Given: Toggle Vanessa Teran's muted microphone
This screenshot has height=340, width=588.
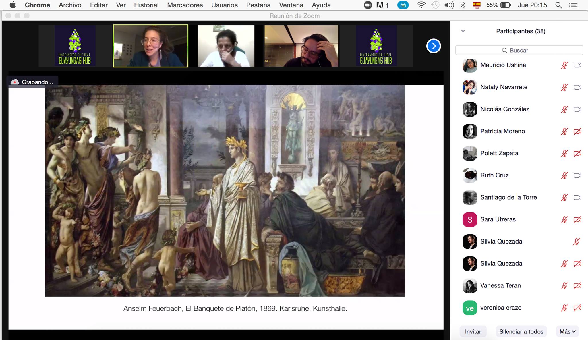Looking at the screenshot, I should [x=564, y=286].
